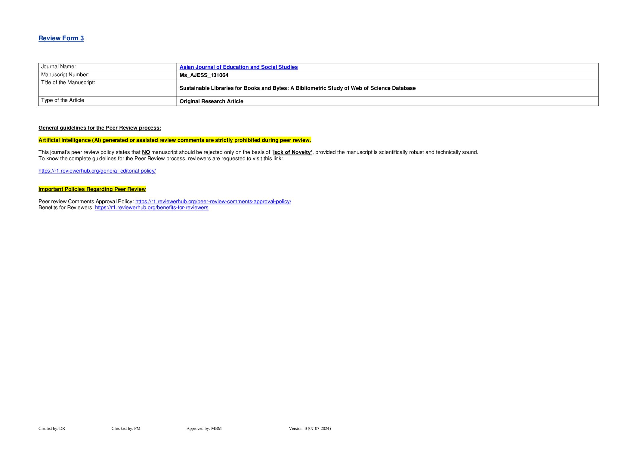Open the general-editorial-policy URL

click(97, 171)
